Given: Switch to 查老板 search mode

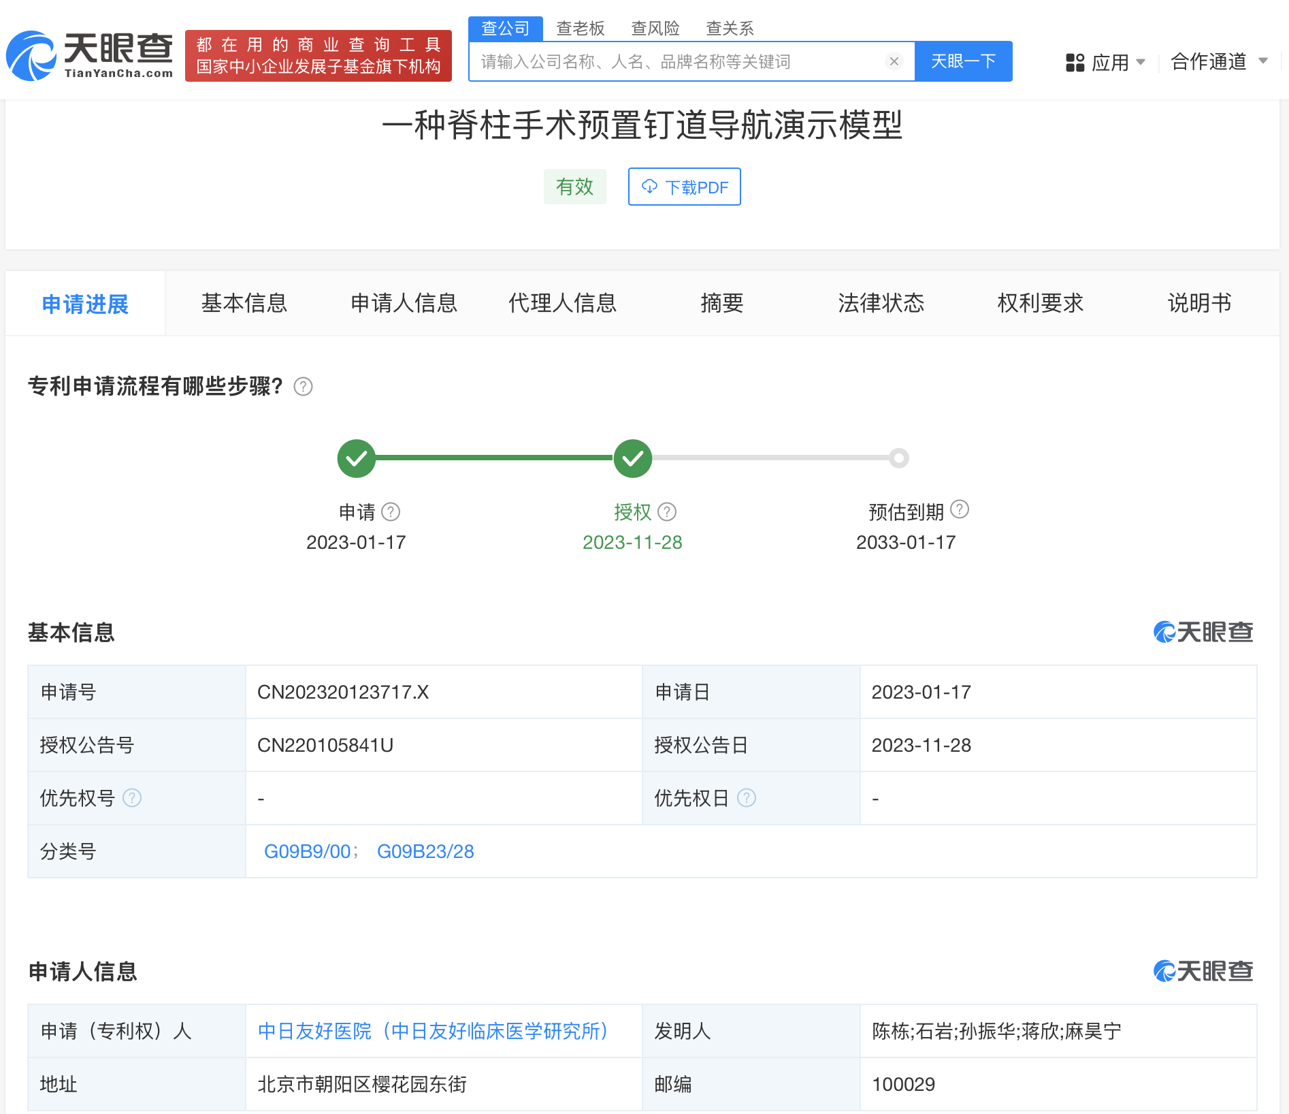Looking at the screenshot, I should [x=580, y=29].
